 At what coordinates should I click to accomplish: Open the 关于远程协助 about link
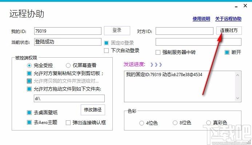[228, 19]
